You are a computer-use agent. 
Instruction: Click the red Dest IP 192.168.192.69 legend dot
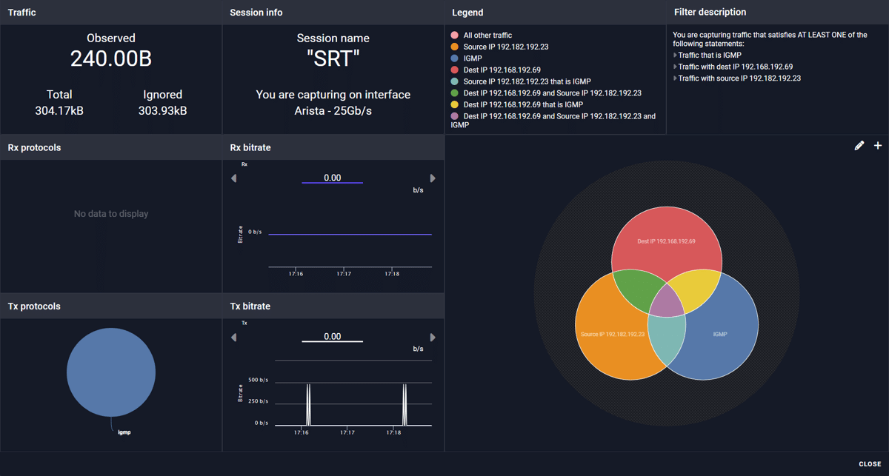pos(455,70)
